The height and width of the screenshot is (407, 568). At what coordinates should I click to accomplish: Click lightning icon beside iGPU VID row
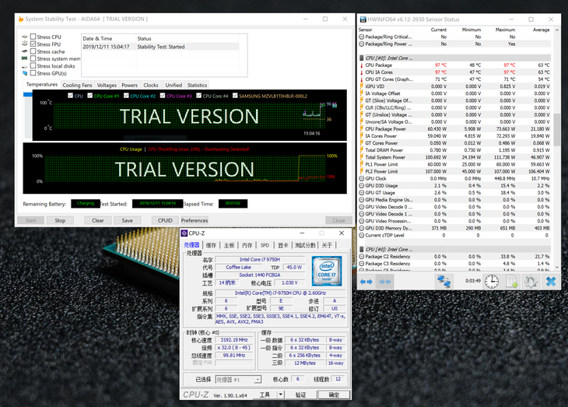(362, 86)
